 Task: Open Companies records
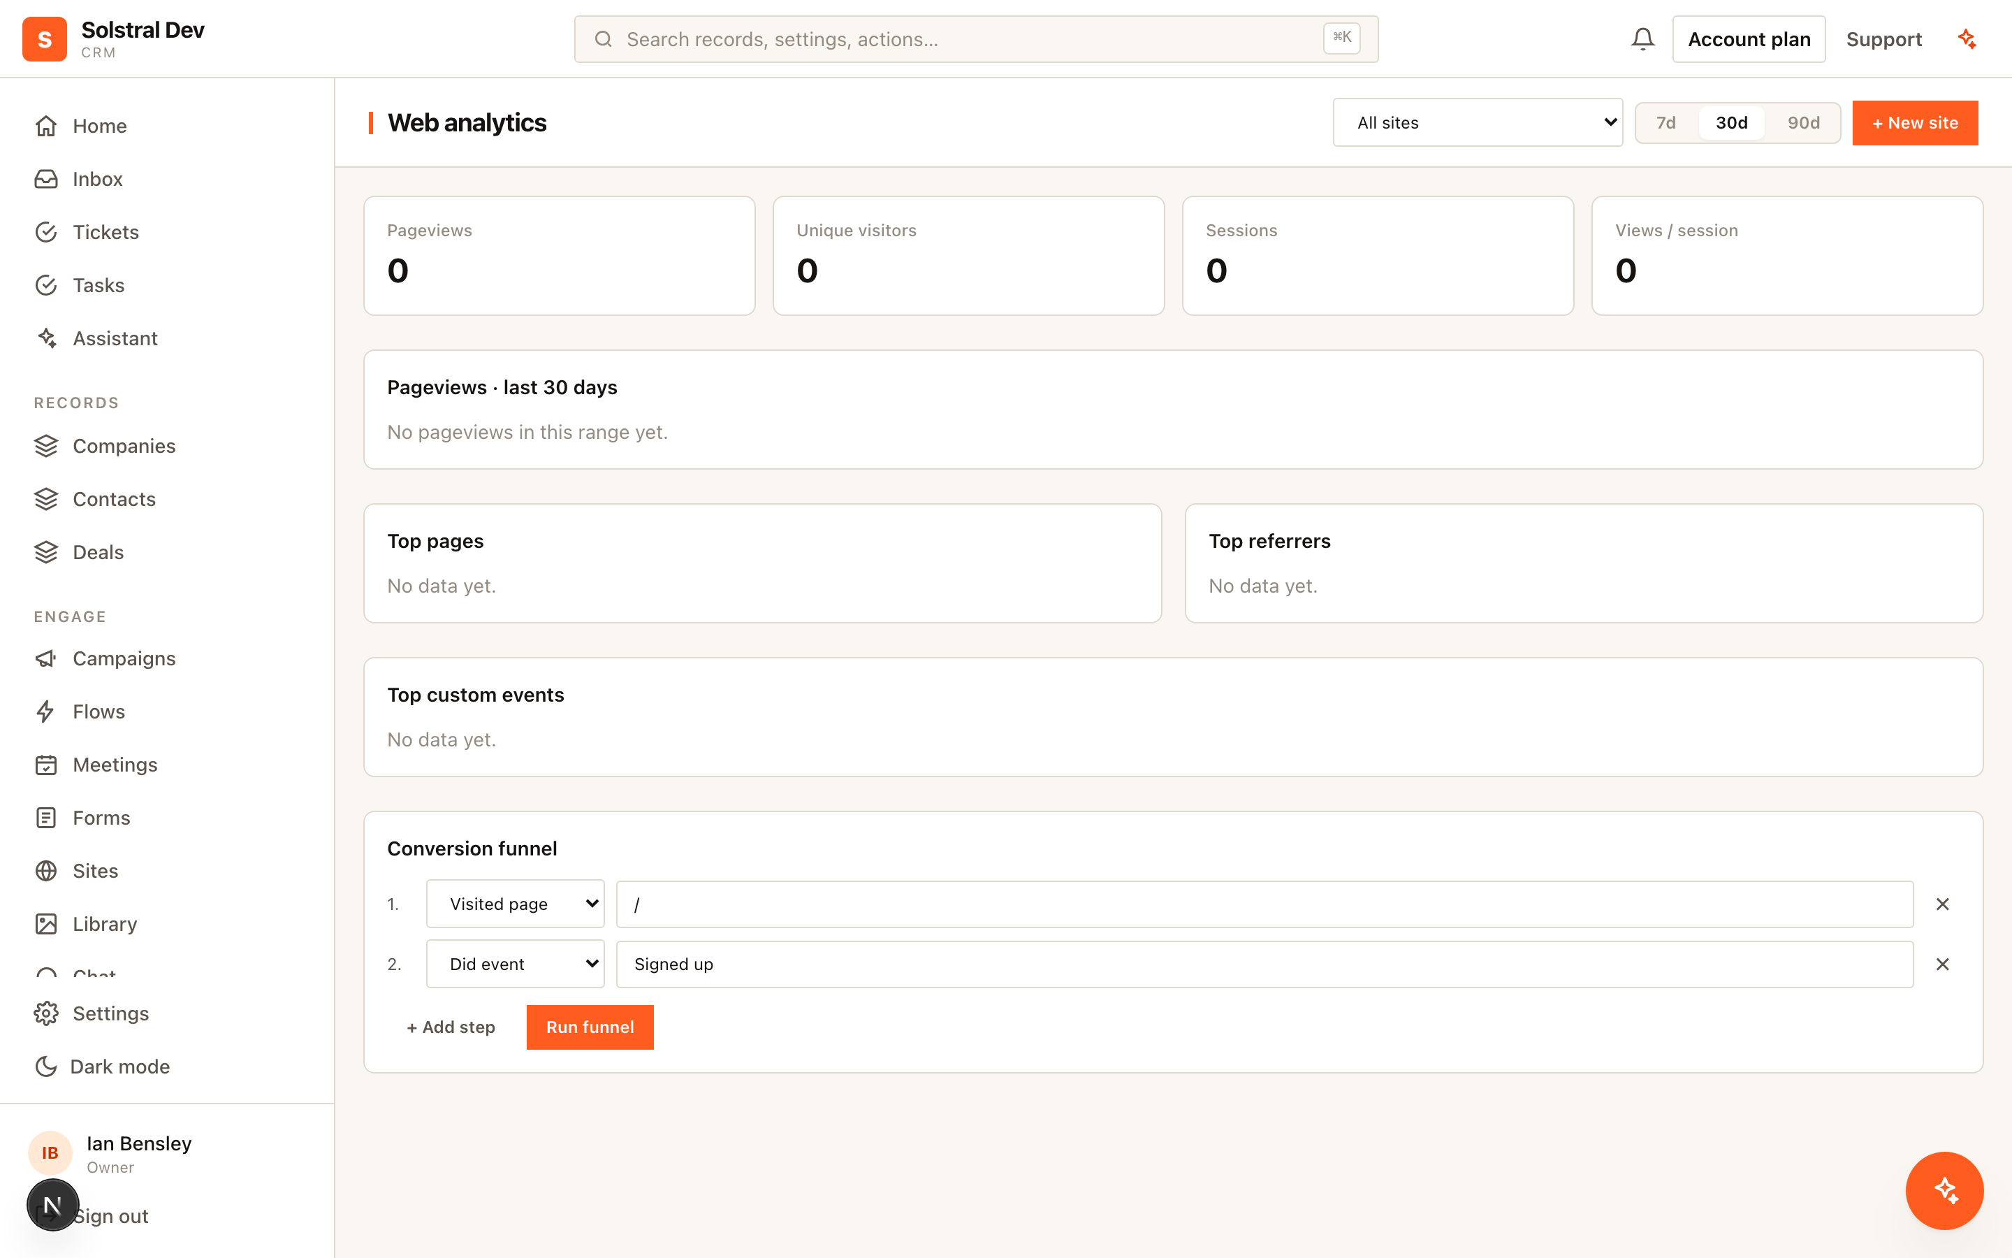(x=166, y=446)
